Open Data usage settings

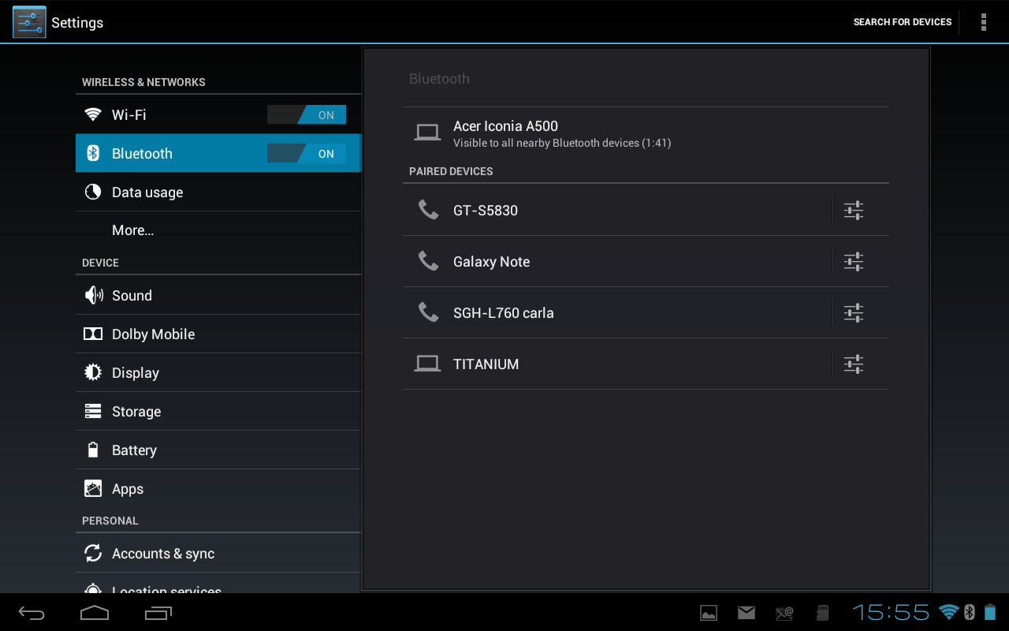[x=218, y=192]
